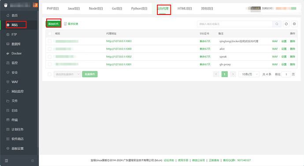Click the orange badge icon at top left
Image resolution: width=304 pixels, height=166 pixels.
point(35,5)
